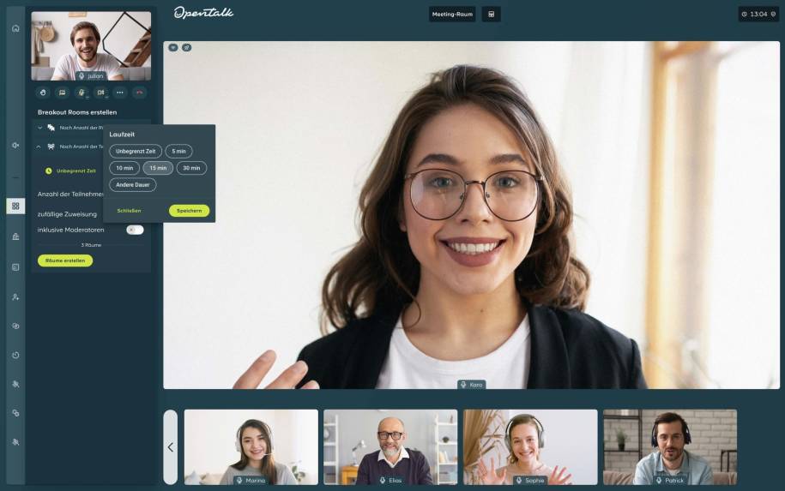This screenshot has height=491, width=785.
Task: Open the poll chart sidebar icon
Action: click(15, 237)
